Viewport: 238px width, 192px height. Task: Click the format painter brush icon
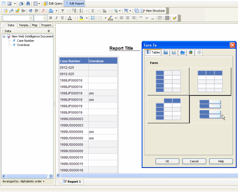pyautogui.click(x=174, y=18)
